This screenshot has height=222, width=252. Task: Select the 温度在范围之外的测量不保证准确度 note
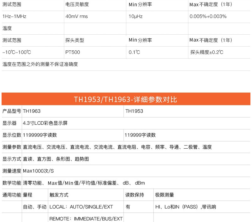pyautogui.click(x=40, y=64)
